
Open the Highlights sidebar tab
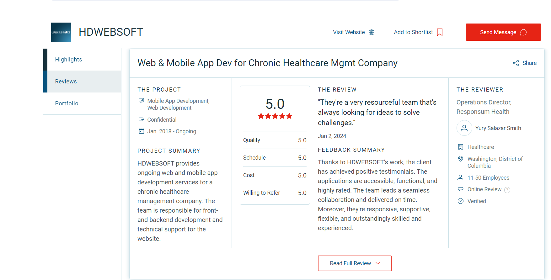pyautogui.click(x=68, y=60)
